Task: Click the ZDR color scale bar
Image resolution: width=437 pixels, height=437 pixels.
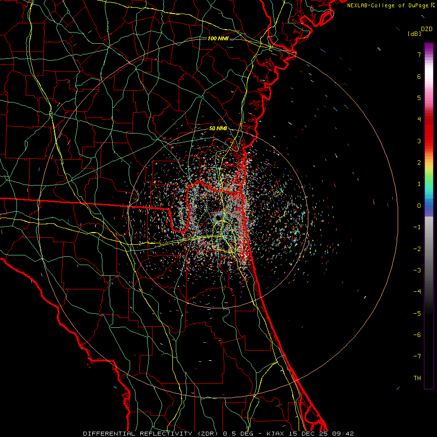Action: coord(429,216)
